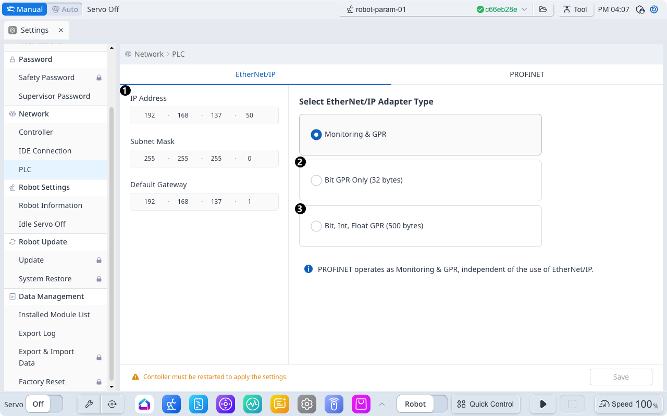Viewport: 667px width, 416px height.
Task: Click the open folder icon in top bar
Action: [543, 9]
